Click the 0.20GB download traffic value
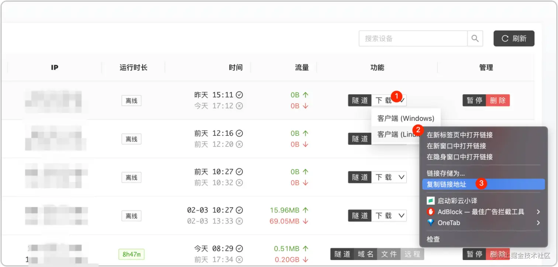The image size is (558, 267). 287,260
